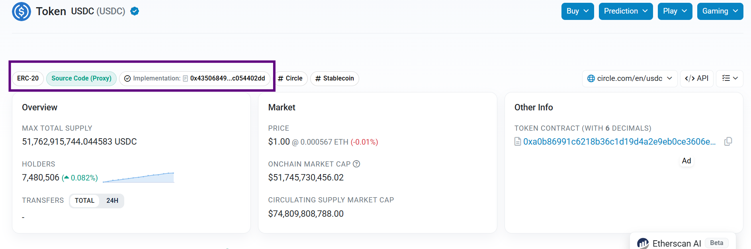This screenshot has height=249, width=751.
Task: Click the globe icon beside circle.com/en/usdc
Action: coord(591,78)
